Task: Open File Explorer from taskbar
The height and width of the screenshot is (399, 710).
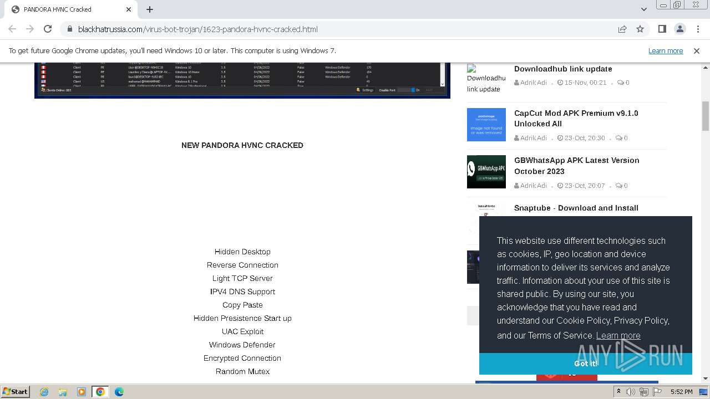Action: coord(63,392)
